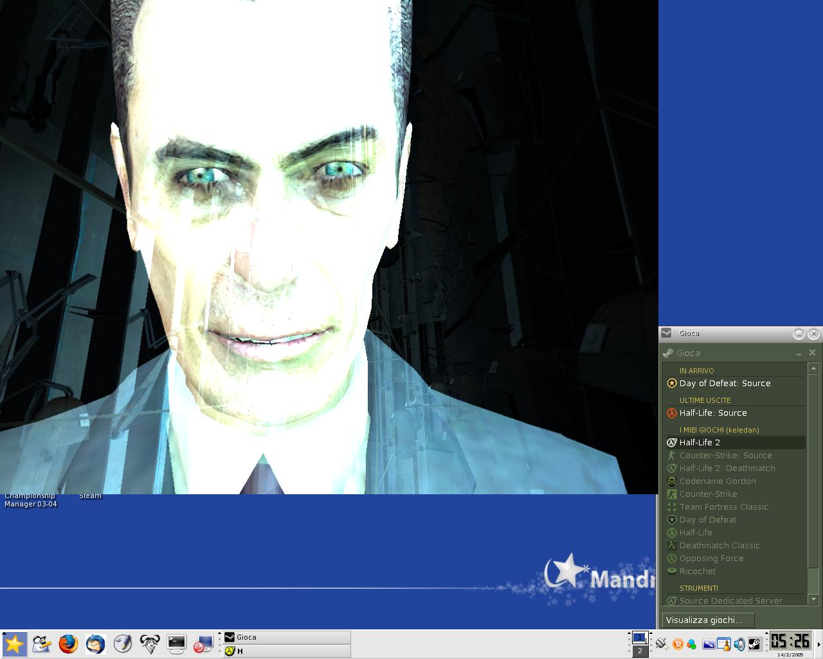The width and height of the screenshot is (823, 659).
Task: Click the Visualizza giochi button
Action: point(708,620)
